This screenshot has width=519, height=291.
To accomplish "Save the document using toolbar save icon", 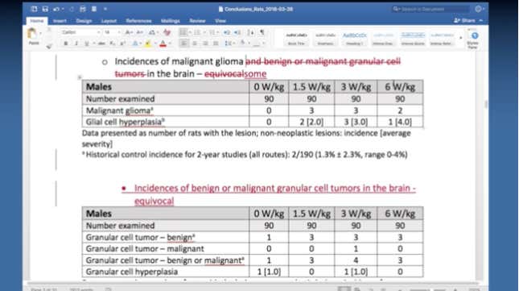I will point(45,9).
